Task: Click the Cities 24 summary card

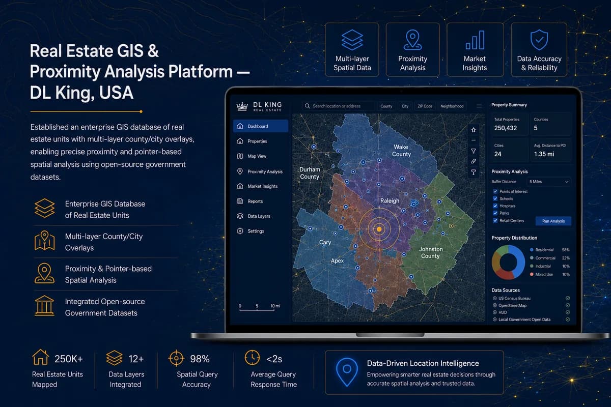Action: point(510,150)
